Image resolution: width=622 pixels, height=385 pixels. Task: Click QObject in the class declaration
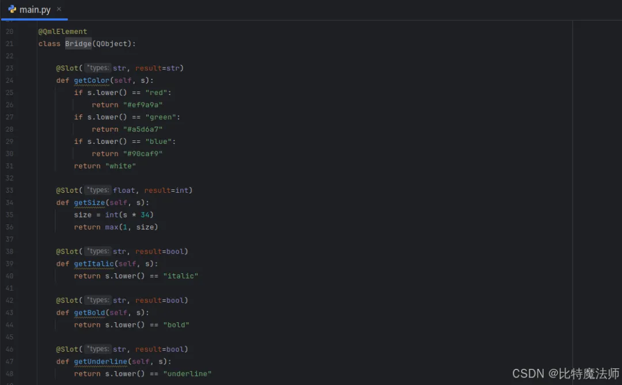112,44
